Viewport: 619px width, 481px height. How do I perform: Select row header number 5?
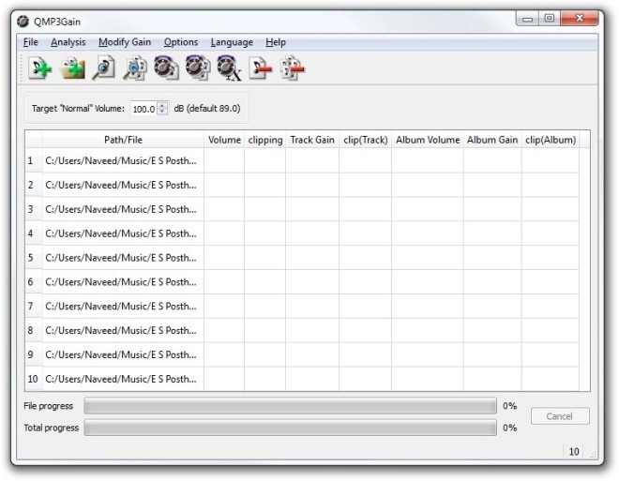pyautogui.click(x=34, y=258)
